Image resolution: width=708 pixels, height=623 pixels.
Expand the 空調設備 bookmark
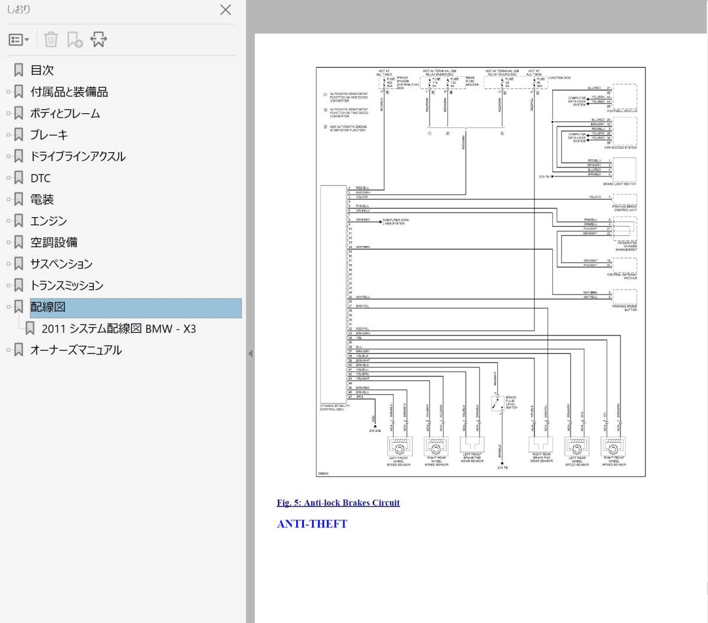8,242
